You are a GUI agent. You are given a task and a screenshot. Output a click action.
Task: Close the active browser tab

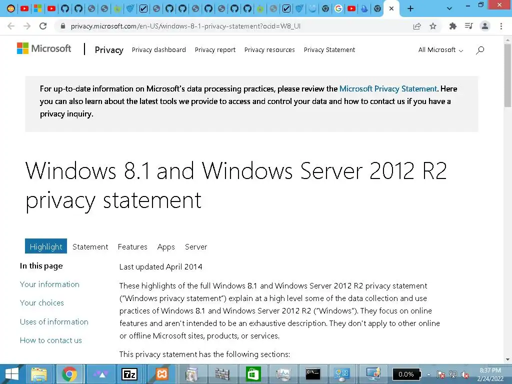tap(391, 8)
